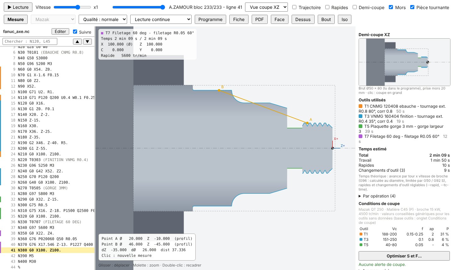The width and height of the screenshot is (453, 270).
Task: Click the Mesure button
Action: [16, 19]
